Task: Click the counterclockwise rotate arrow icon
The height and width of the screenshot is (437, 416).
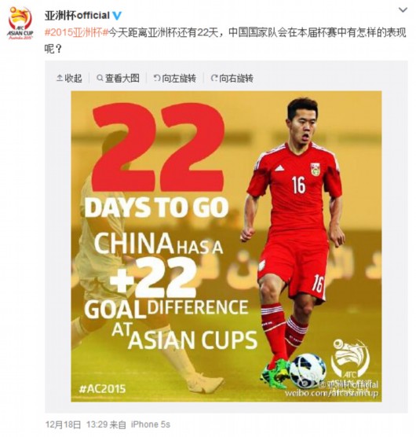Action: [x=157, y=79]
